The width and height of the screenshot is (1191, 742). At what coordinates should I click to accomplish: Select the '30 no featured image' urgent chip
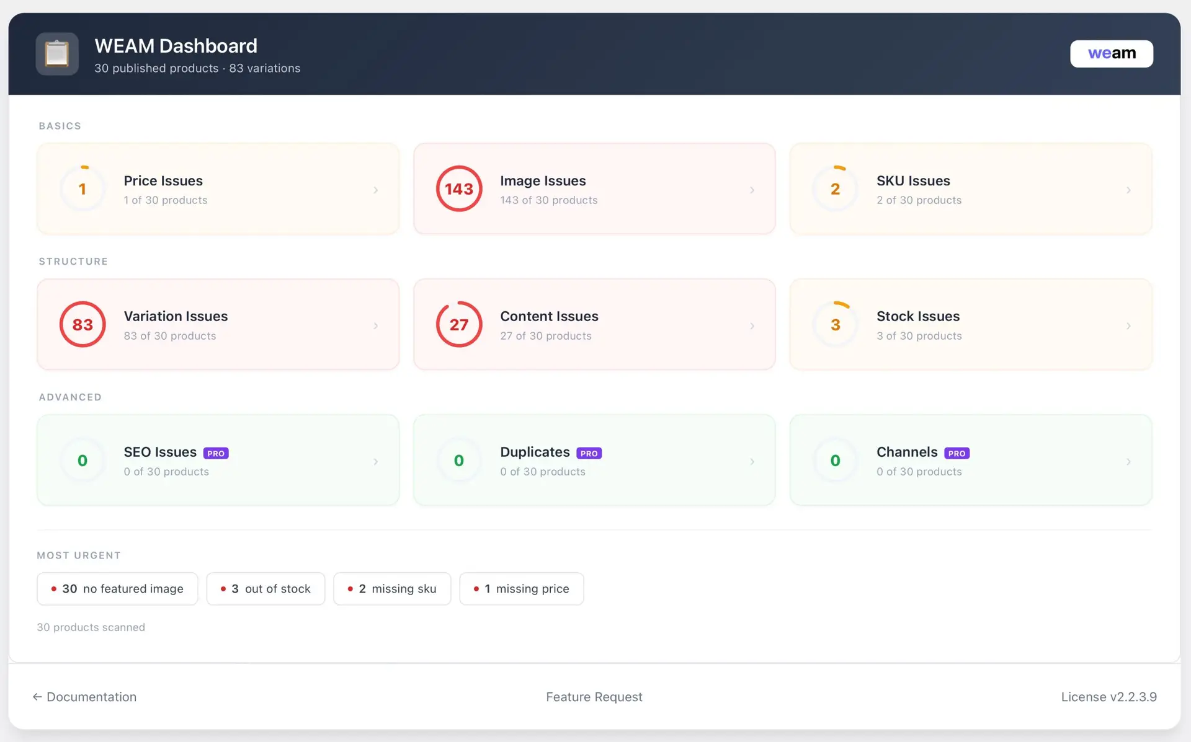pyautogui.click(x=117, y=589)
